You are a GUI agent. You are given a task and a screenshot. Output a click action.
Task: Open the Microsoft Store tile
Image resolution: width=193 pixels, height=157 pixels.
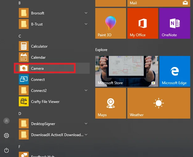pos(127,71)
